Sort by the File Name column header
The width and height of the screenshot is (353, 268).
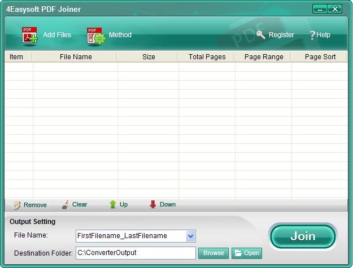tap(75, 57)
